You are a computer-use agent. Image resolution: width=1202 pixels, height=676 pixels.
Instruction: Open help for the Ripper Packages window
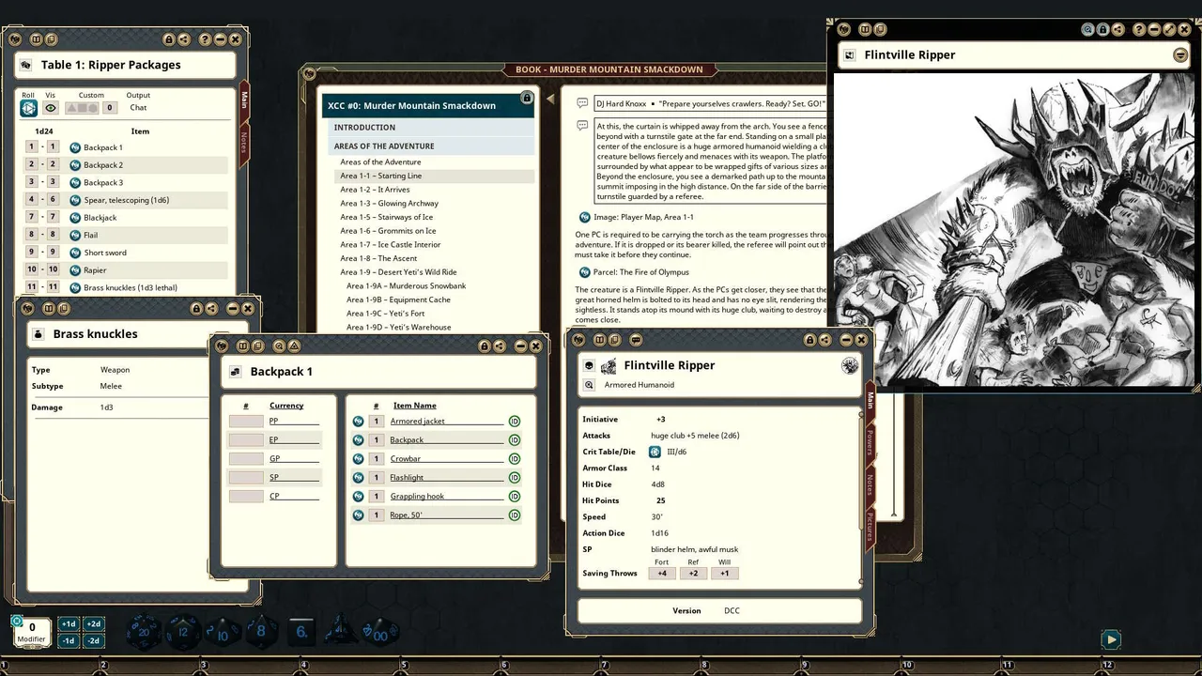[205, 39]
